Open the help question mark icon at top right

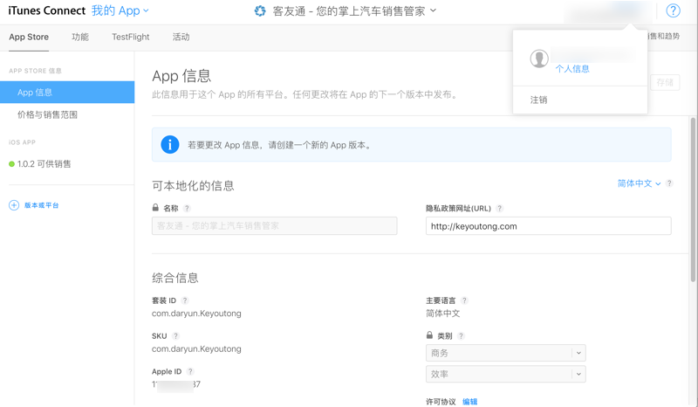[673, 10]
